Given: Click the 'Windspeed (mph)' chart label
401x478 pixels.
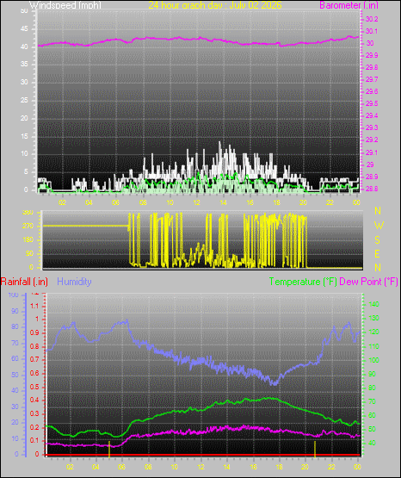Looking at the screenshot, I should tap(65, 5).
